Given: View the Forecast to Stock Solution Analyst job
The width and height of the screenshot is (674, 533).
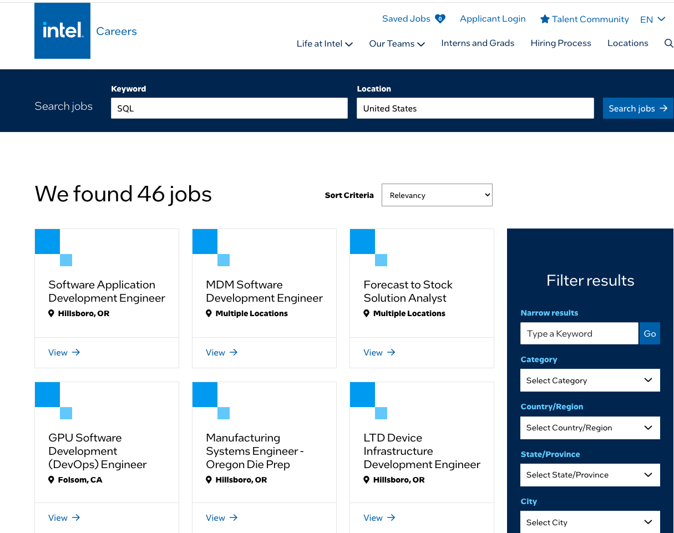Looking at the screenshot, I should click(x=379, y=352).
